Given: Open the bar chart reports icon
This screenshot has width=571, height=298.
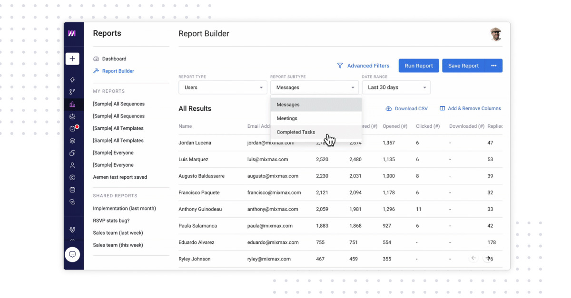Looking at the screenshot, I should tap(72, 105).
